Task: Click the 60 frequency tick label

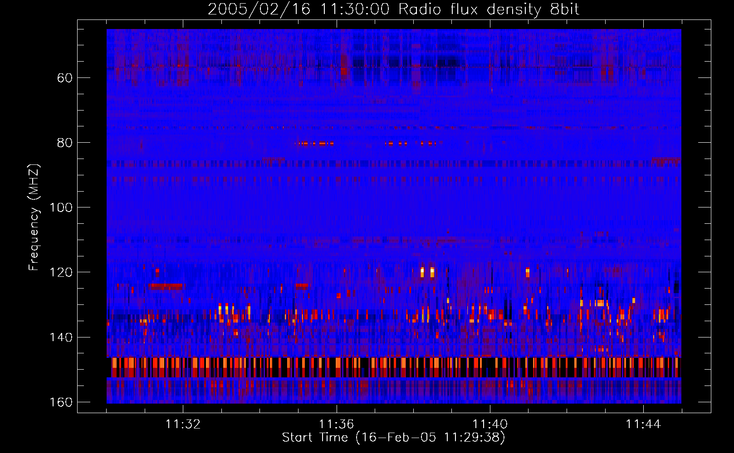Action: coord(65,78)
